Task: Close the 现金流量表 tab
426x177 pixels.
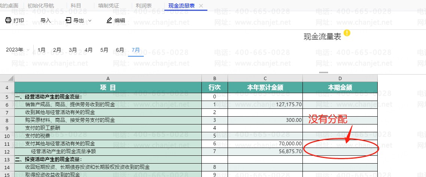Action: [x=201, y=6]
